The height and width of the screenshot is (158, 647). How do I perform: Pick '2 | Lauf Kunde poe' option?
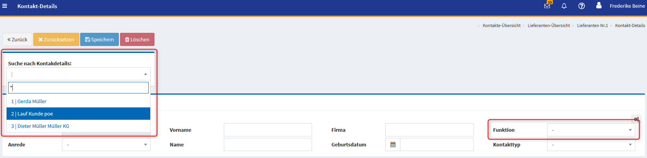(32, 114)
